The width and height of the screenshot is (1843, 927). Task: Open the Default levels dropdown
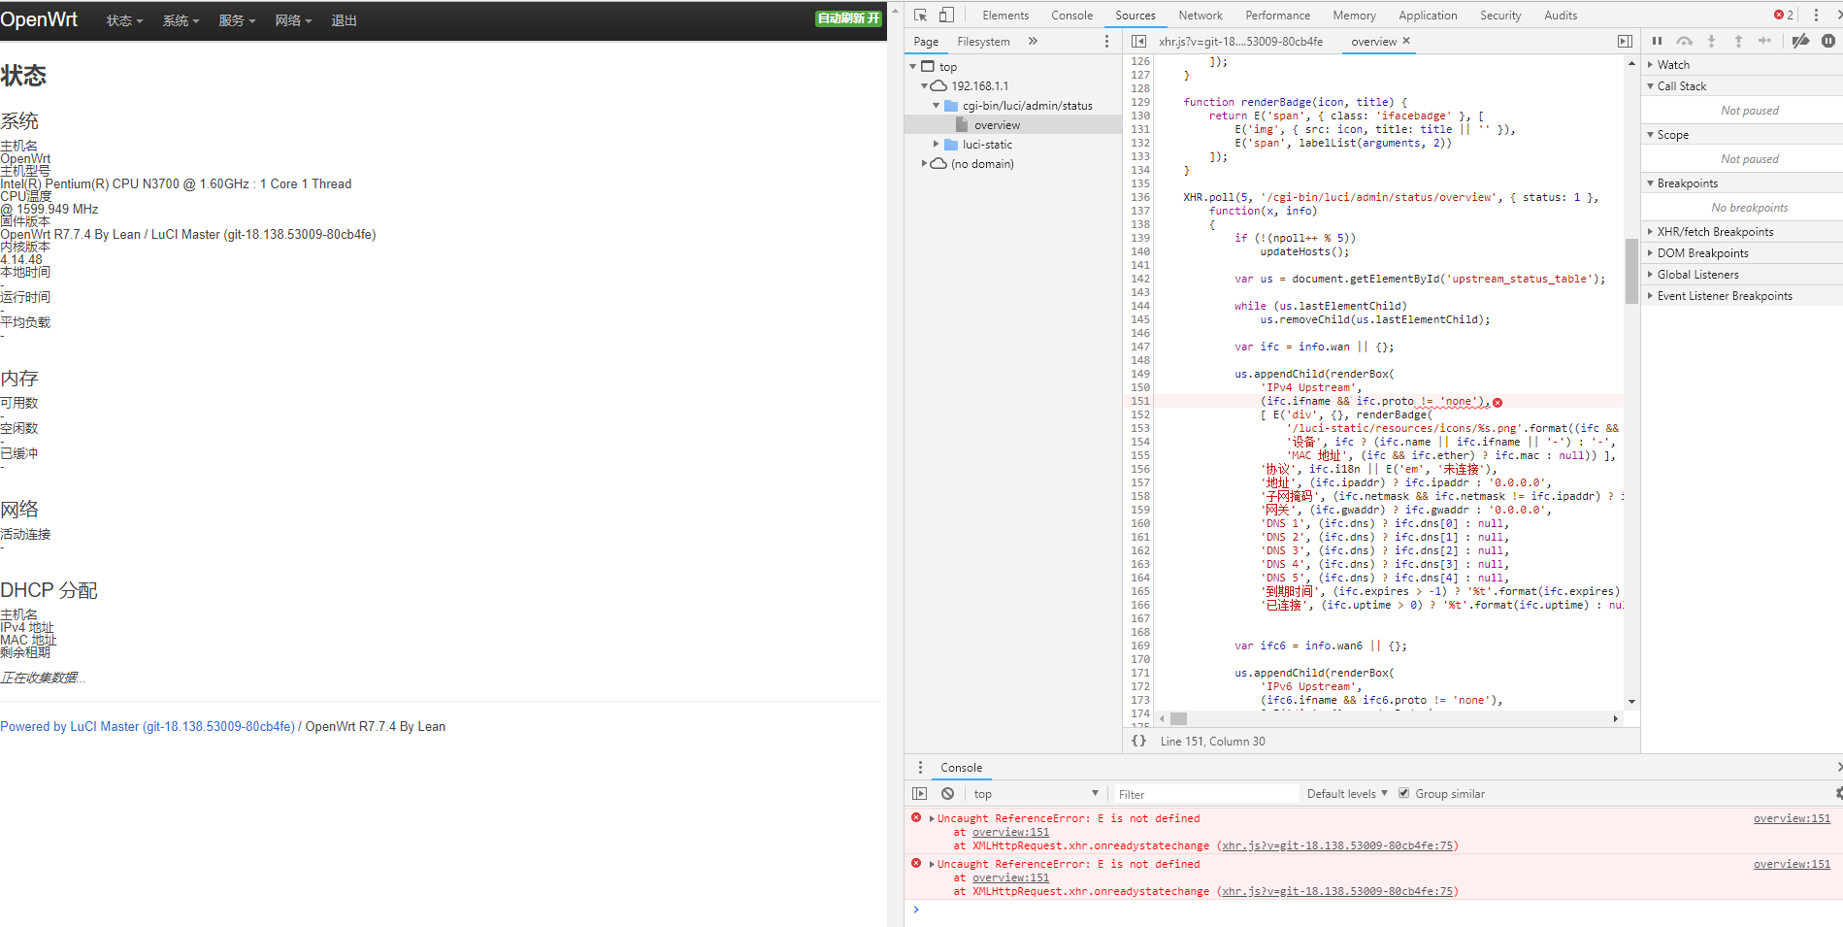1346,793
